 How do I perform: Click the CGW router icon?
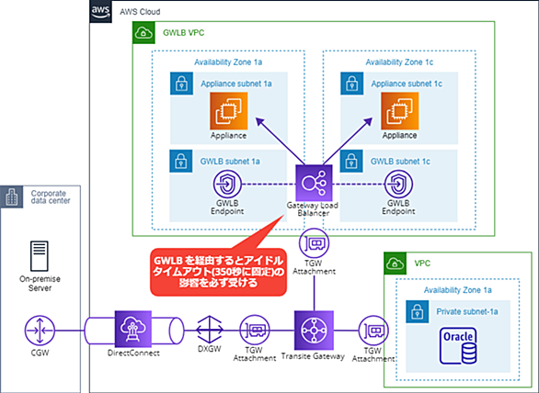pos(40,331)
